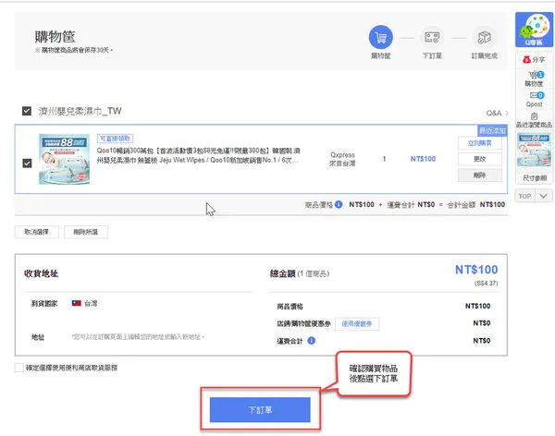The width and height of the screenshot is (555, 436).
Task: Click the 可直接領取 tag
Action: pos(116,139)
